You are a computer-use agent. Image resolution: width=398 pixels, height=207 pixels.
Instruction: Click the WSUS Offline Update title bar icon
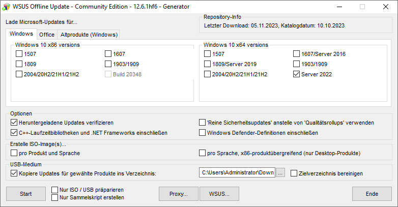(7, 7)
